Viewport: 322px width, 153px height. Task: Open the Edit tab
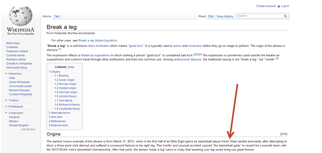tap(211, 16)
